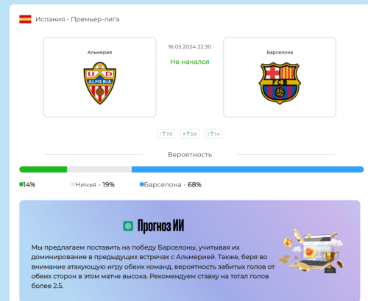Select the blue Барселона legend marker

pos(141,184)
